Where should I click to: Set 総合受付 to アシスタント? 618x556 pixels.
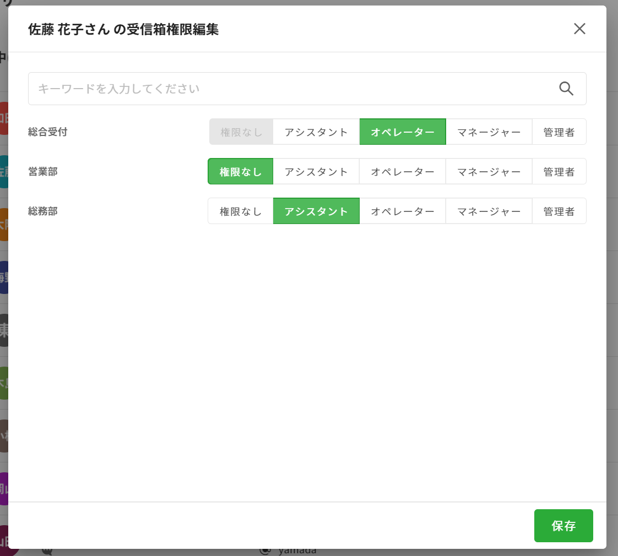coord(316,132)
